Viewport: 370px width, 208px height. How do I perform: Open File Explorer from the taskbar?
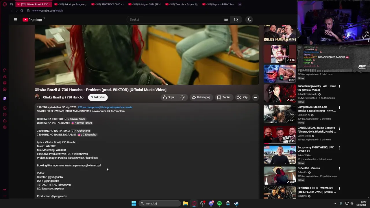click(186, 203)
